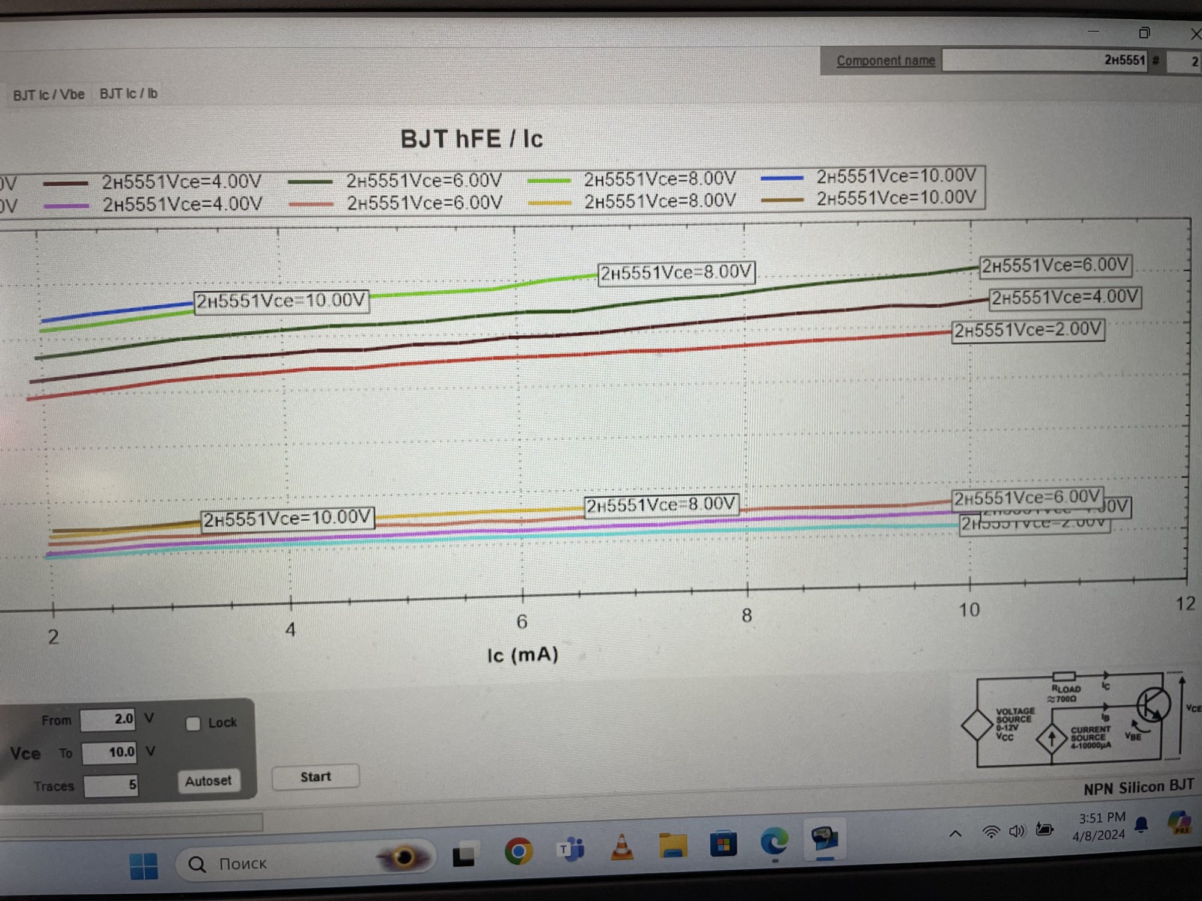Click x-axis tick label 6

pos(522,622)
